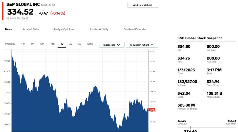Click the 03:34:01 PM NYSE timestamp
The image size is (238, 132).
click(17, 19)
